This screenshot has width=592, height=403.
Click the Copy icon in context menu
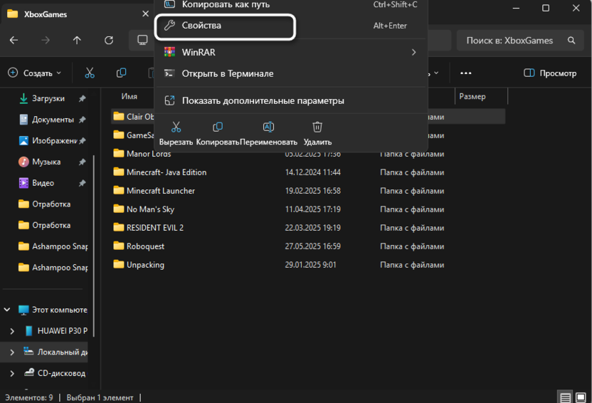pyautogui.click(x=218, y=127)
